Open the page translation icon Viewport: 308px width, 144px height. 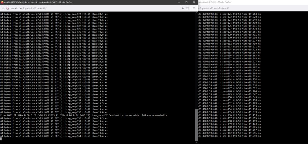pyautogui.click(x=183, y=8)
